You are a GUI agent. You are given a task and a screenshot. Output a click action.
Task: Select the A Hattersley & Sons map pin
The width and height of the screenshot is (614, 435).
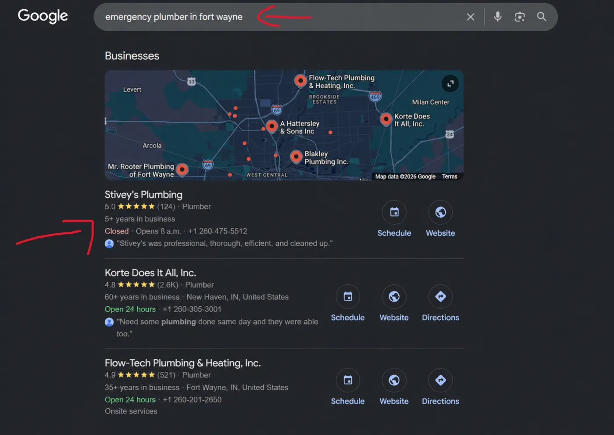click(x=272, y=127)
